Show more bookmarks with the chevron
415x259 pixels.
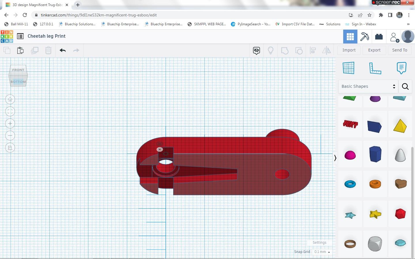click(x=408, y=24)
